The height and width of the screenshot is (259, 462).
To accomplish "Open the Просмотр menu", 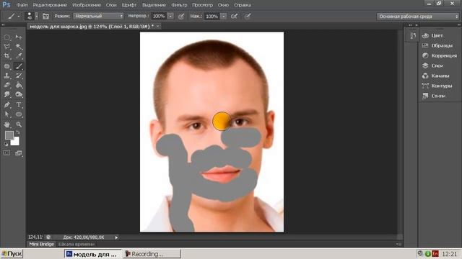I will (x=202, y=5).
